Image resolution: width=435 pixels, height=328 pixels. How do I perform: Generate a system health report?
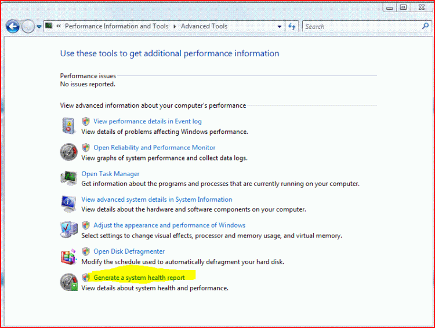click(x=139, y=278)
